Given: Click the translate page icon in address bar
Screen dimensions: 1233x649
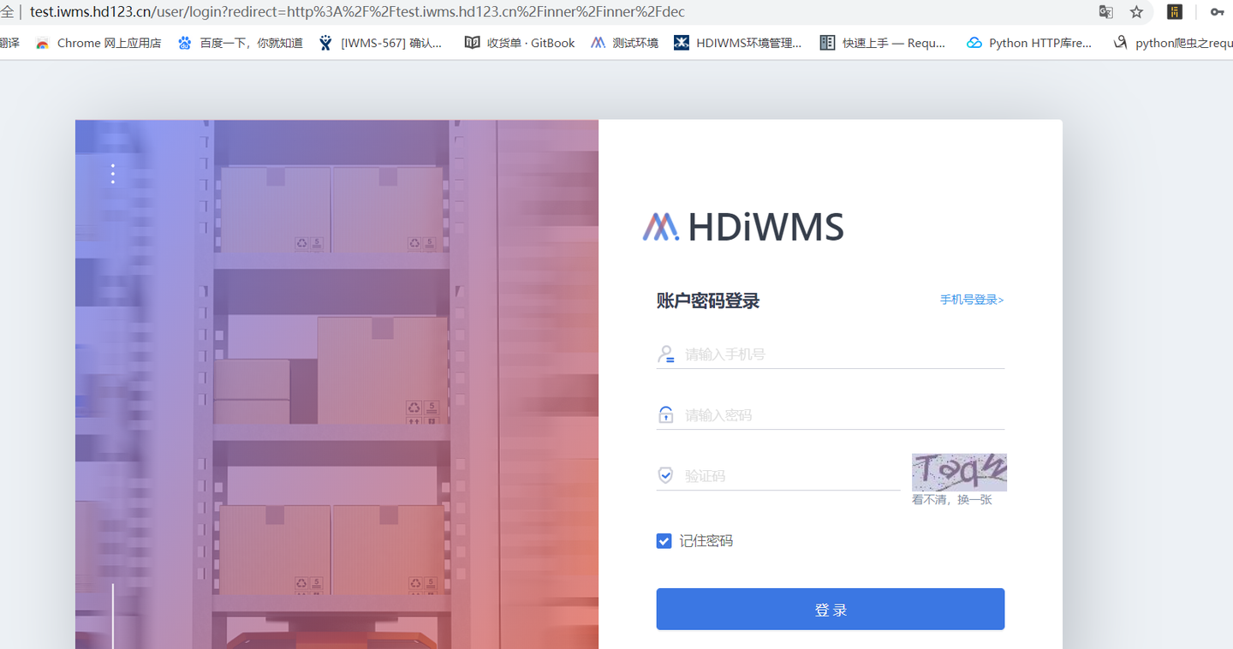Looking at the screenshot, I should coord(1106,12).
